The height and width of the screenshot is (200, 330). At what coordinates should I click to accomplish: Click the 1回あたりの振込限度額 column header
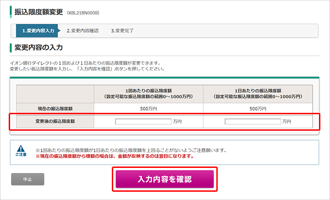[148, 94]
